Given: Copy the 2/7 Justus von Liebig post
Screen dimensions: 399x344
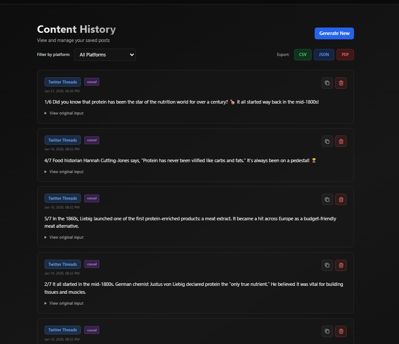Looking at the screenshot, I should pyautogui.click(x=327, y=265).
